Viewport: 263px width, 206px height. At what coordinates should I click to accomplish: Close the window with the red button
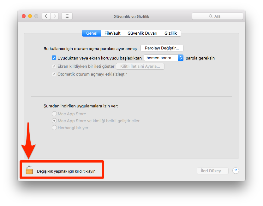click(x=24, y=16)
